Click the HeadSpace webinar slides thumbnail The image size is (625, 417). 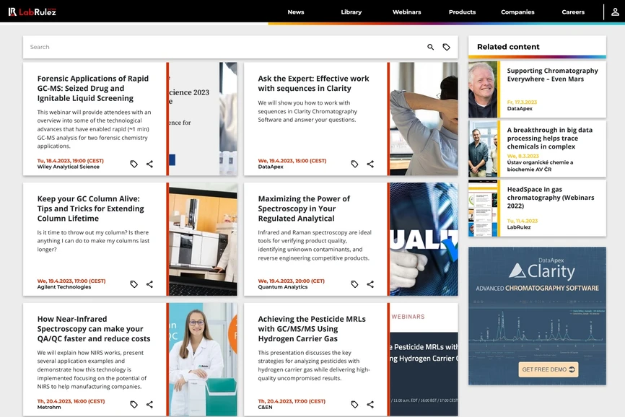point(483,208)
